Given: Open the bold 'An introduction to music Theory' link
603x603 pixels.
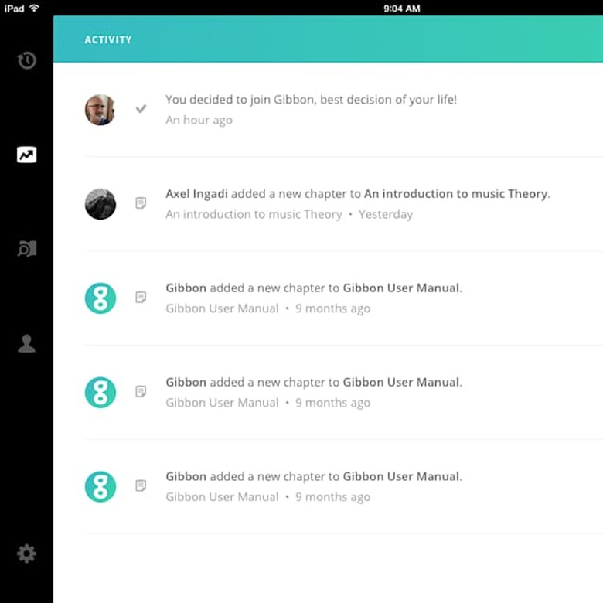Looking at the screenshot, I should coord(455,194).
